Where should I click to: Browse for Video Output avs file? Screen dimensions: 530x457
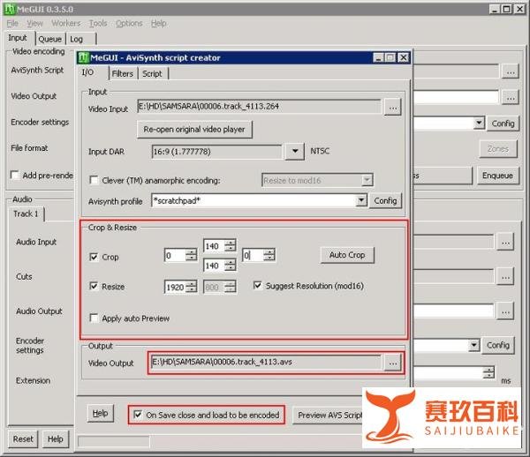point(393,363)
